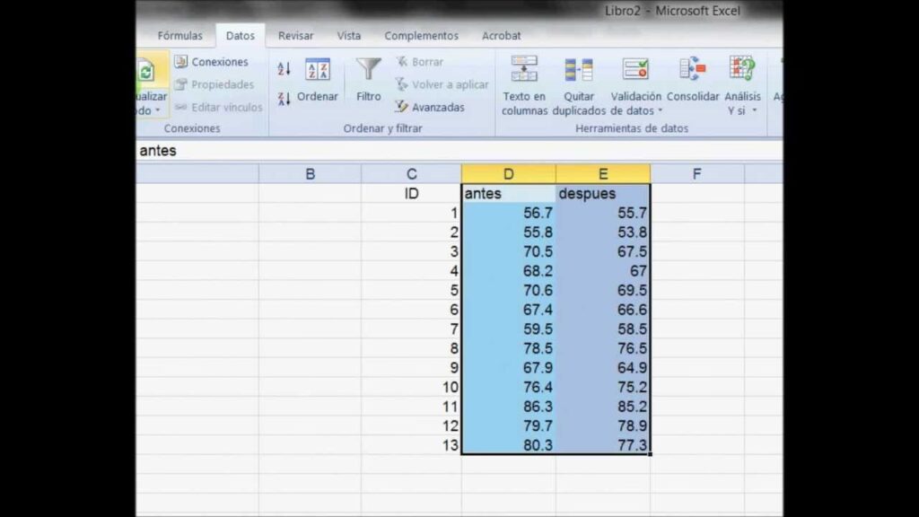Open the Vista ribbon tab

(x=349, y=36)
